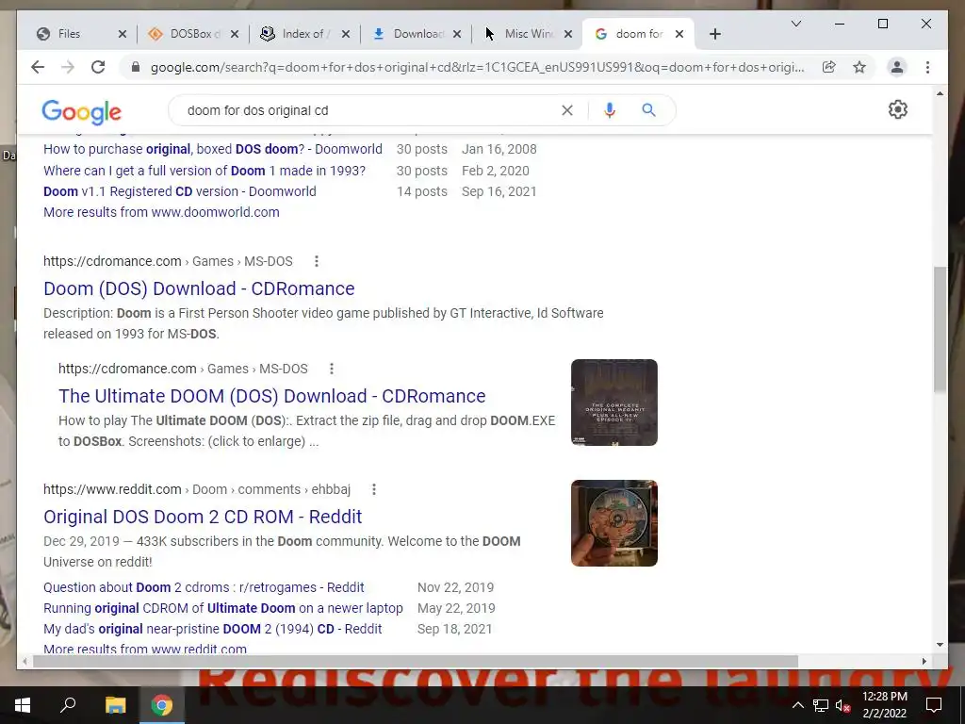Viewport: 965px width, 724px height.
Task: Open Doom v1.1 Registered CD version link
Action: pyautogui.click(x=180, y=191)
